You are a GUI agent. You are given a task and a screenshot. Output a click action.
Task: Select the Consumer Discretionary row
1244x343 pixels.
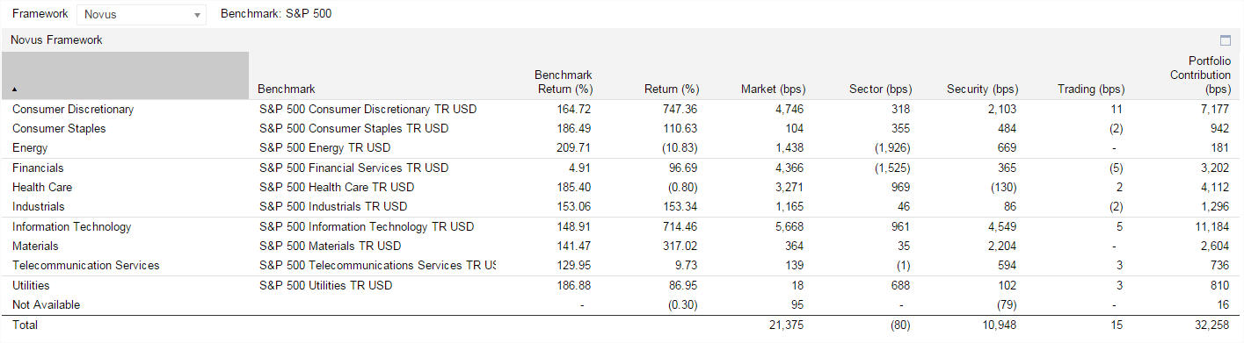[x=622, y=109]
